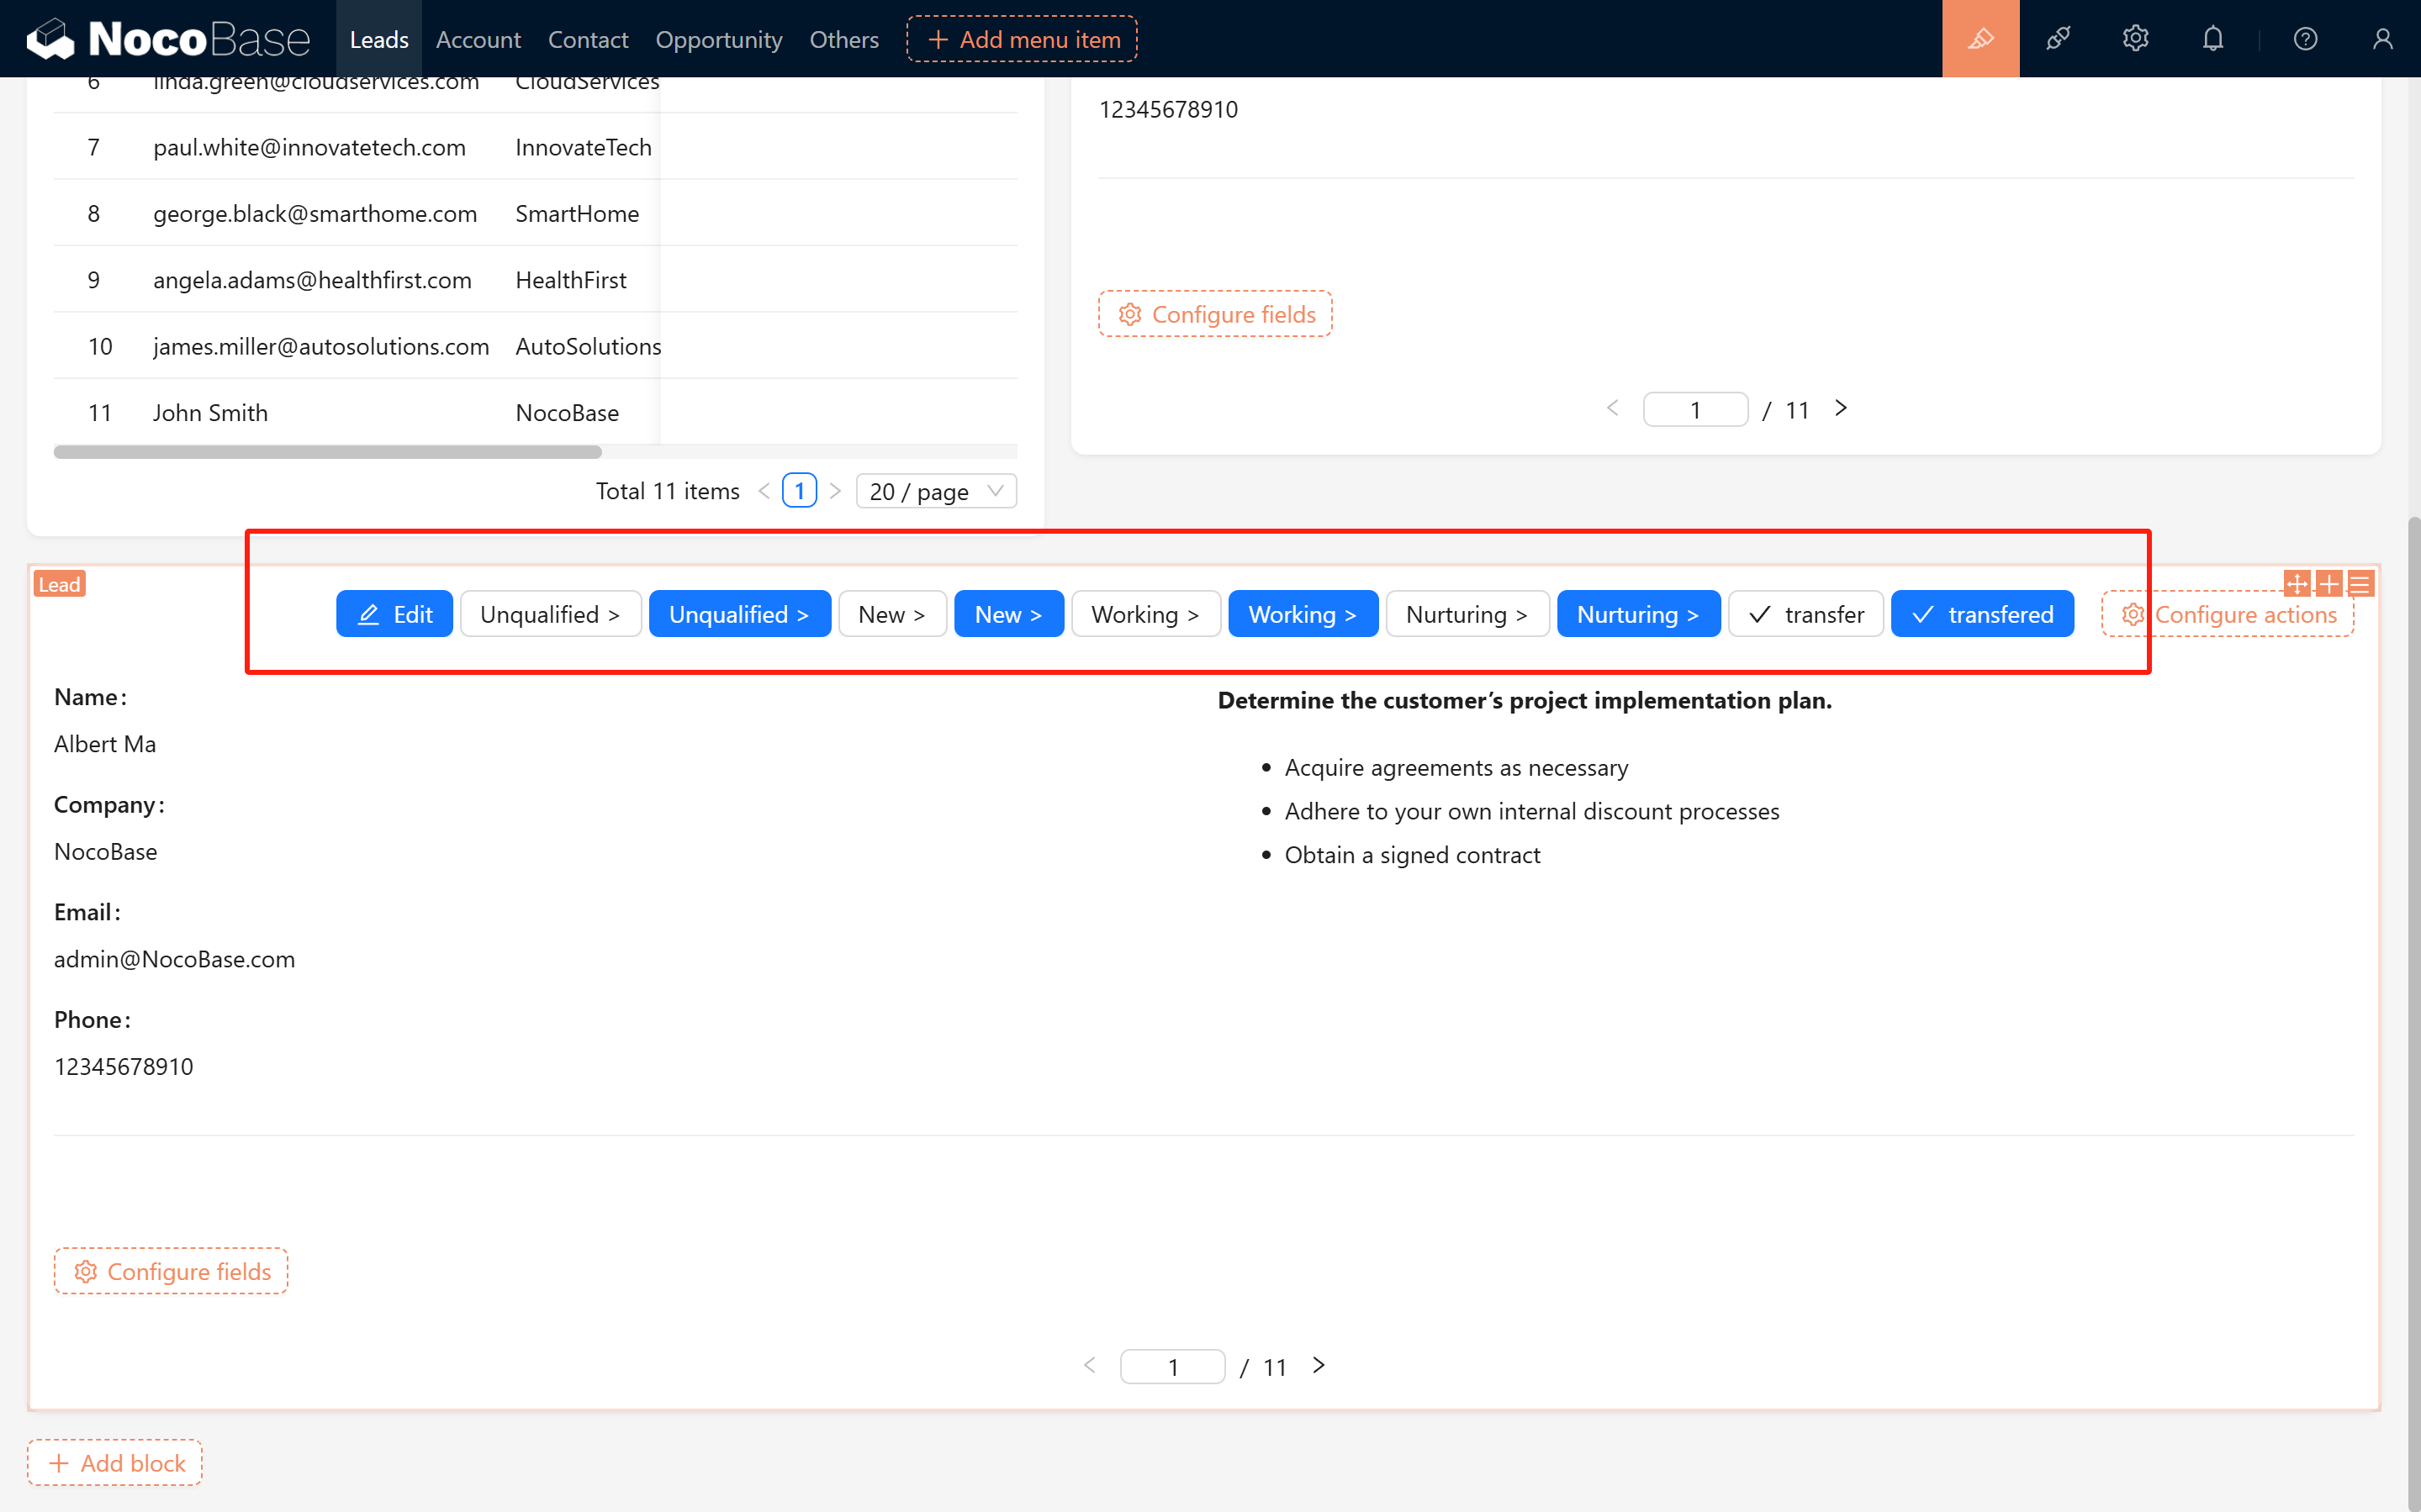Click the table's horizontal scrollbar
The height and width of the screenshot is (1512, 2421).
tap(327, 452)
